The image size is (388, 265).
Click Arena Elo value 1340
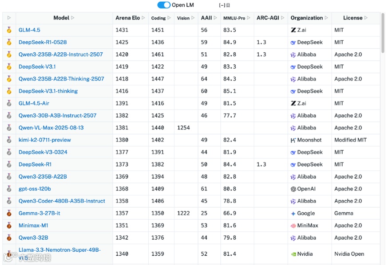pos(122,254)
